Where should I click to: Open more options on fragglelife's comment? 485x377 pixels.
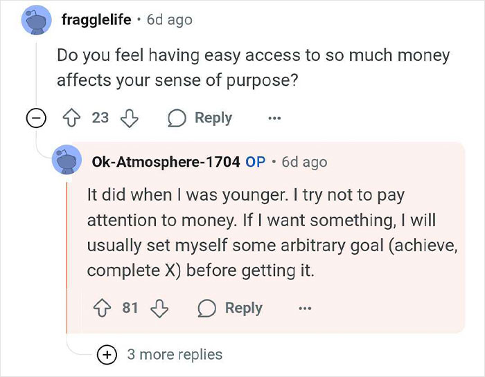pyautogui.click(x=274, y=118)
